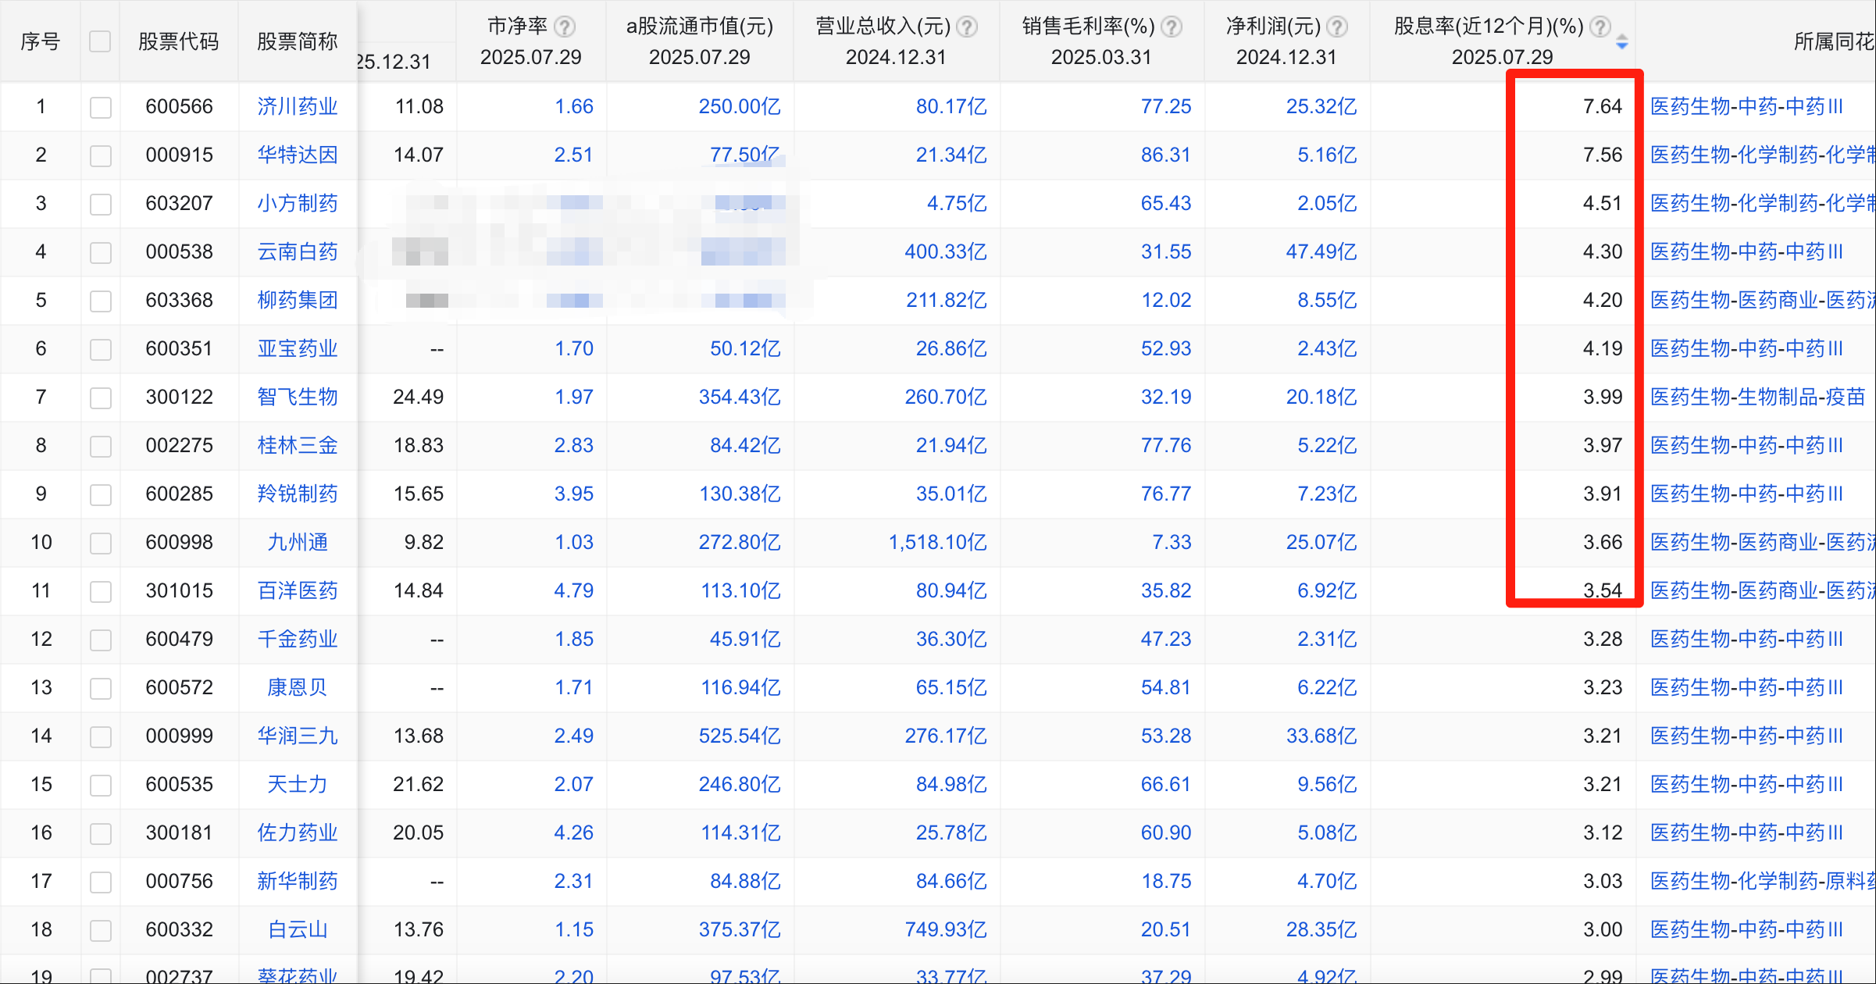Sort by 股息率 using sort arrows
Screen dimensions: 1876x984
click(1622, 41)
